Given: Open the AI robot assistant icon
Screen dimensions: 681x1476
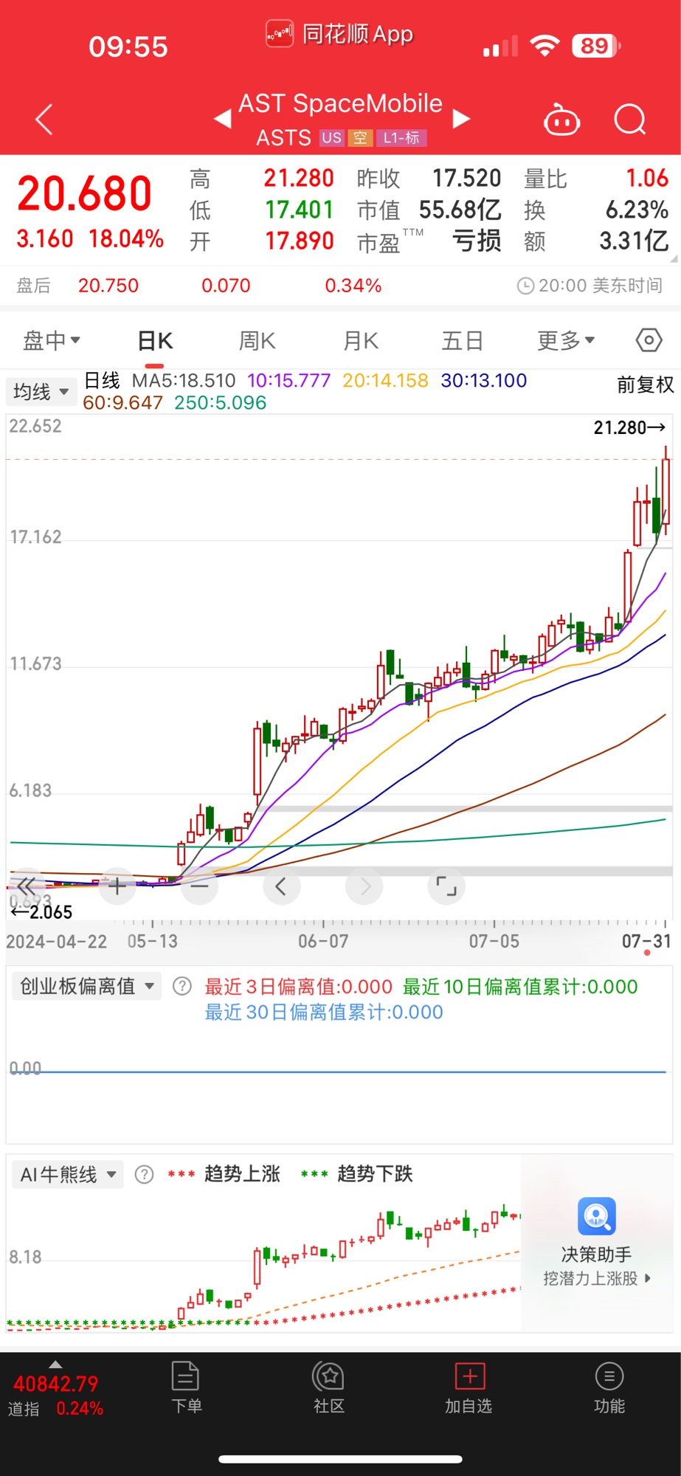Looking at the screenshot, I should coord(561,120).
